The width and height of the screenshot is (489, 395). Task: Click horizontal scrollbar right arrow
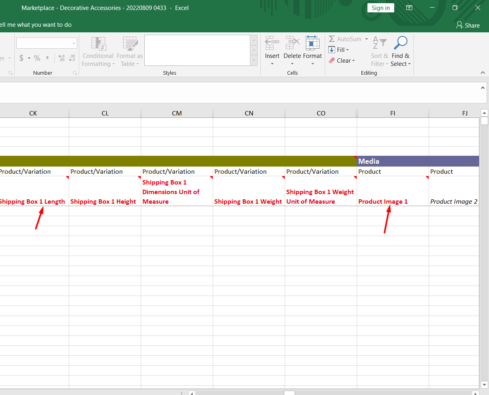pyautogui.click(x=475, y=393)
